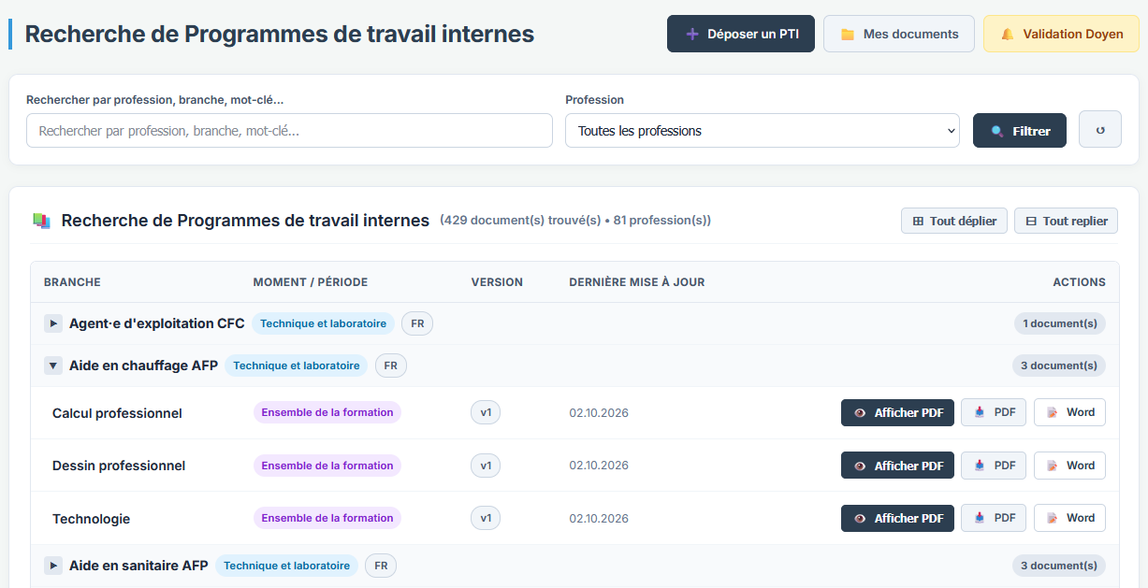The width and height of the screenshot is (1148, 588).
Task: Click the bell icon on Validation Doyen
Action: click(1008, 34)
